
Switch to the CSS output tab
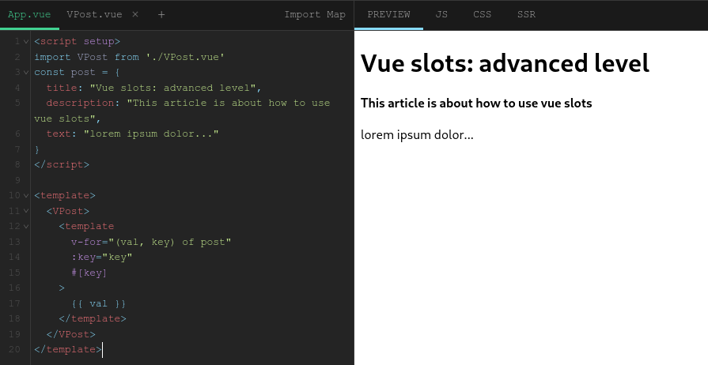(483, 14)
